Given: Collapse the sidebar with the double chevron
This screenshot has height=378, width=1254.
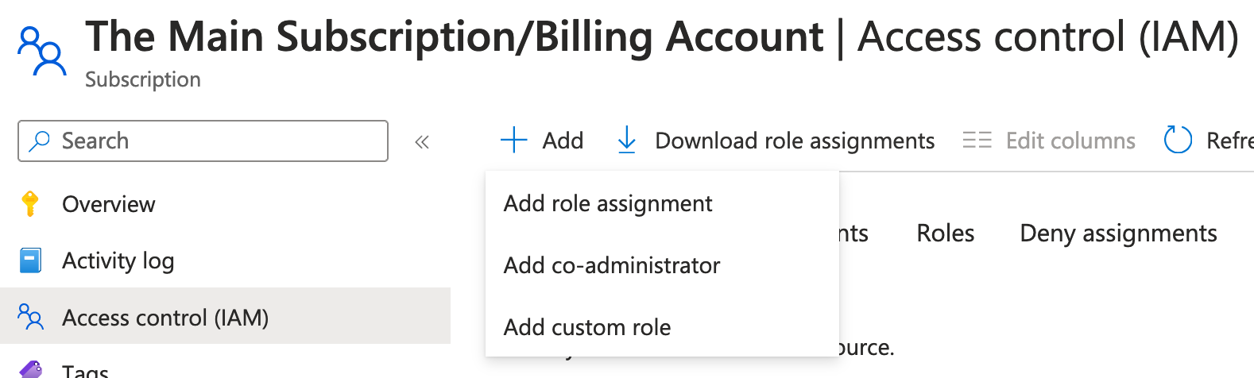Looking at the screenshot, I should [x=422, y=142].
